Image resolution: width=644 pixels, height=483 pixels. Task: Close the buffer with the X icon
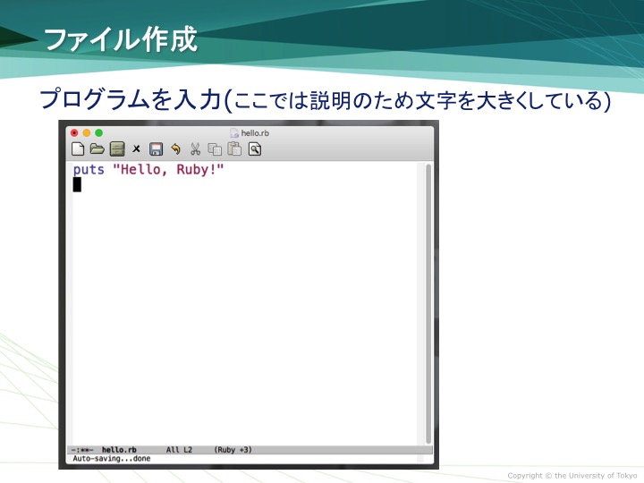136,148
